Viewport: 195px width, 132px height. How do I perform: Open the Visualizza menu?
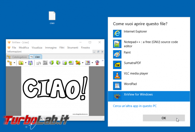(x=37, y=47)
